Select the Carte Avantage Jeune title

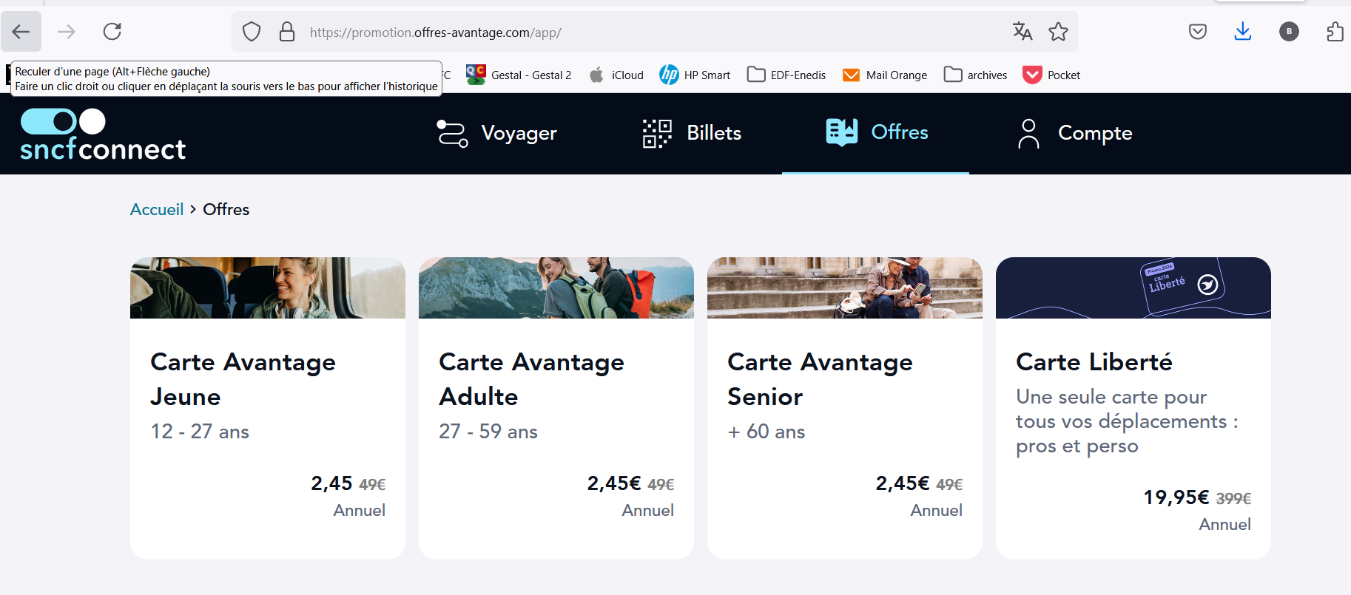pos(243,379)
